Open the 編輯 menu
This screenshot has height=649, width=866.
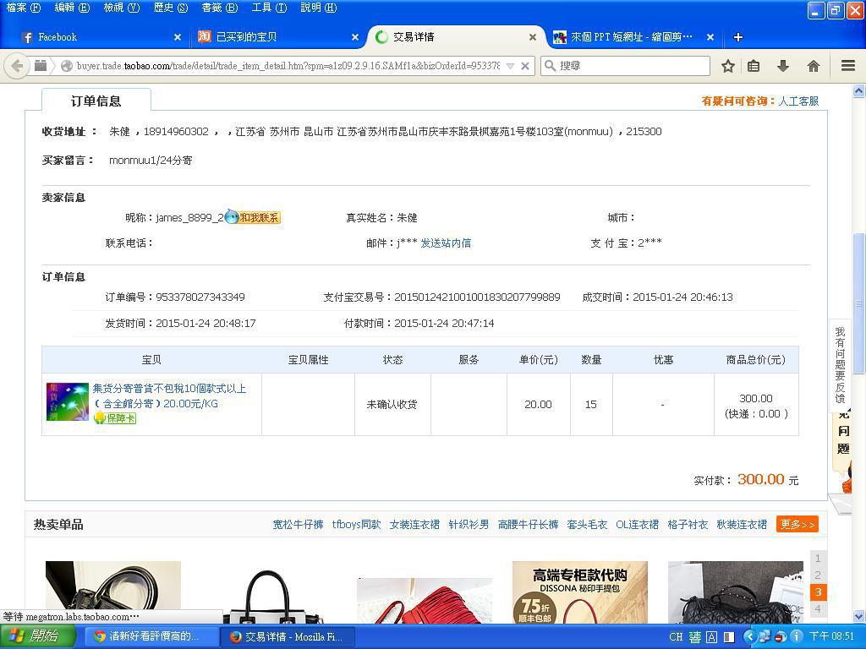point(72,8)
